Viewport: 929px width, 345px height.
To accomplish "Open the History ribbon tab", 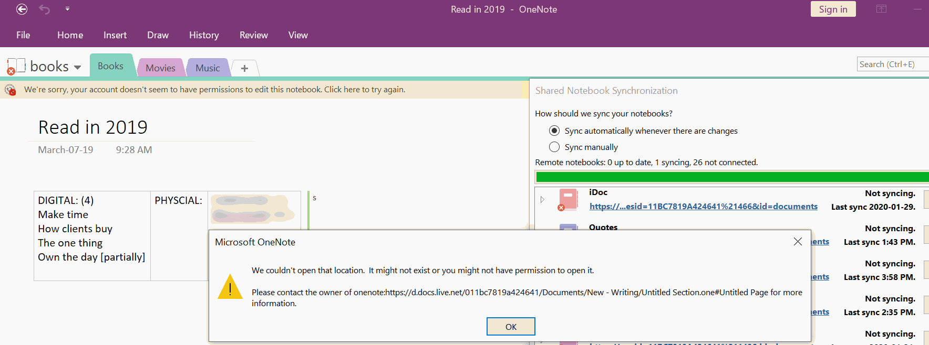I will tap(204, 35).
